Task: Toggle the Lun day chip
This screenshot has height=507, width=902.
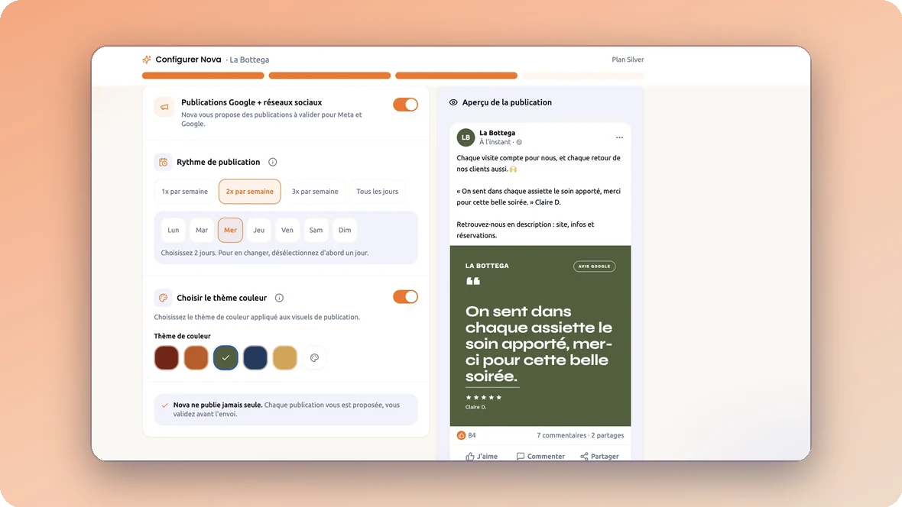Action: coord(174,230)
